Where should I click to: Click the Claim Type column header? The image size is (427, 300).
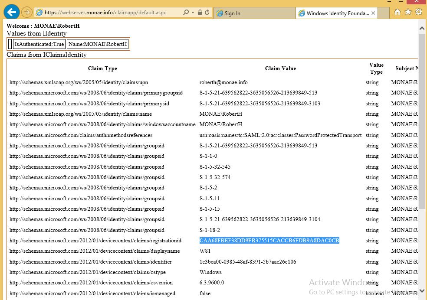pos(102,68)
